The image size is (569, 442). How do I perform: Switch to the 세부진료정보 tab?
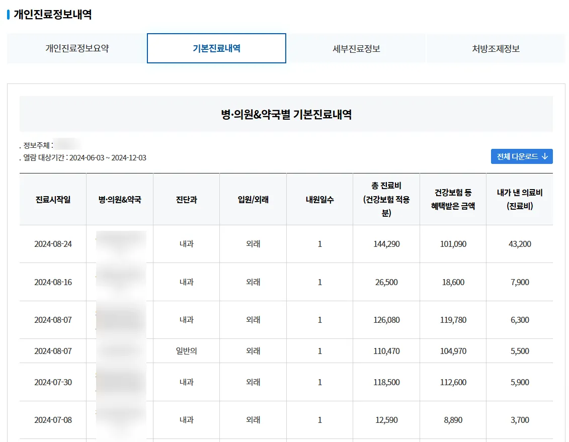356,48
